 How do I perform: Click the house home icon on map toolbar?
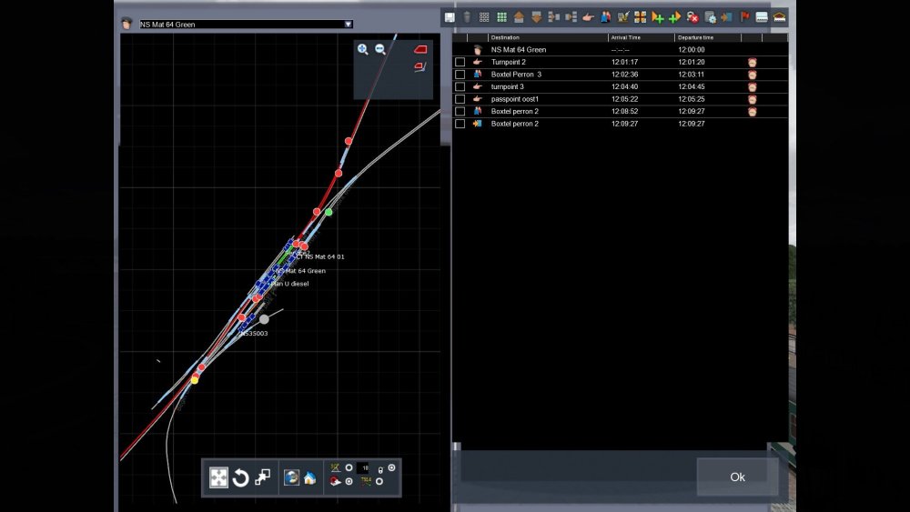pos(309,478)
